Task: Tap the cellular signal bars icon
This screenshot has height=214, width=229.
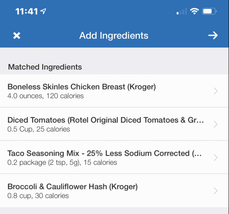Action: pyautogui.click(x=181, y=12)
